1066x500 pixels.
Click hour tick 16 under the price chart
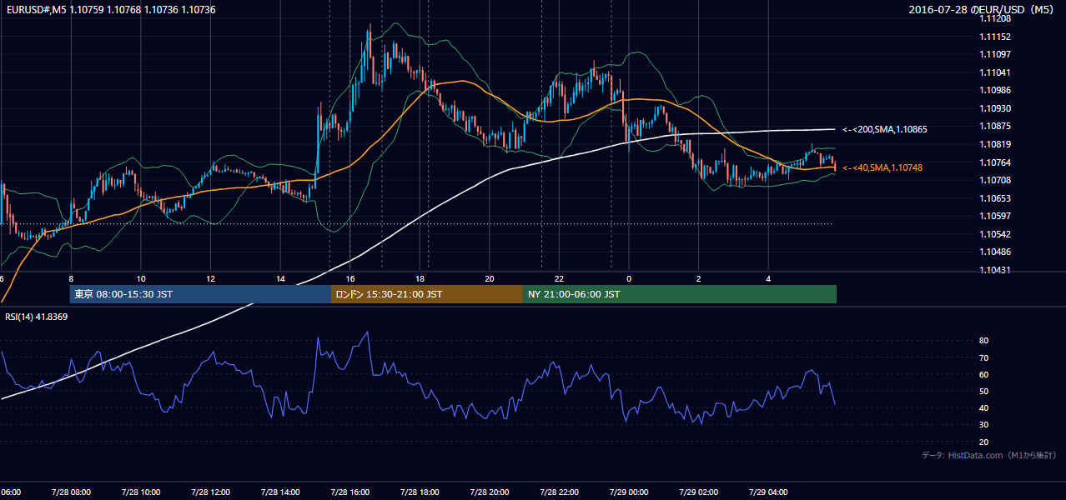coord(350,278)
